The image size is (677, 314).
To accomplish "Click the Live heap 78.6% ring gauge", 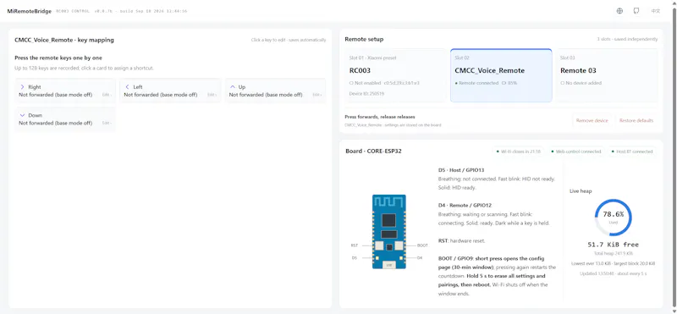I will [x=613, y=218].
